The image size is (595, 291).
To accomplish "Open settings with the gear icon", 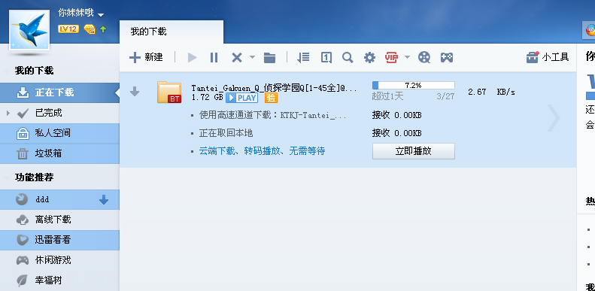I will (369, 57).
